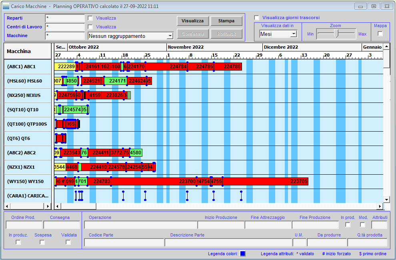Toggle the Mappa checkbox
This screenshot has width=396, height=260.
pos(380,34)
